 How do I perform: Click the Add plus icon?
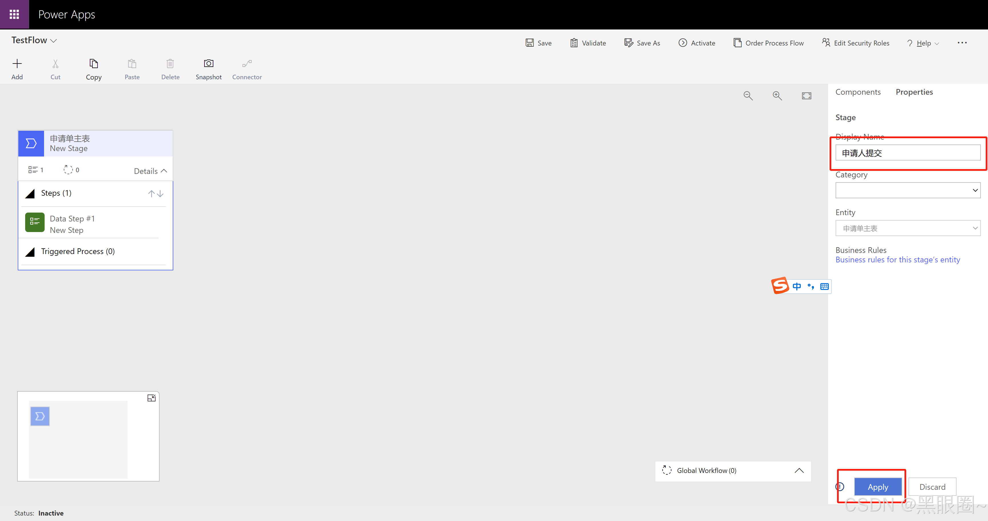17,63
